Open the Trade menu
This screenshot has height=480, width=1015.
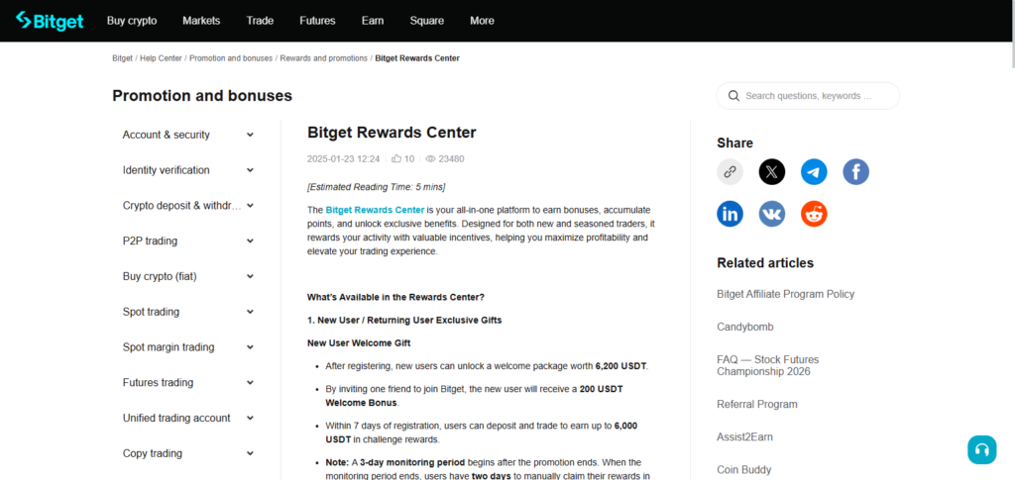260,21
